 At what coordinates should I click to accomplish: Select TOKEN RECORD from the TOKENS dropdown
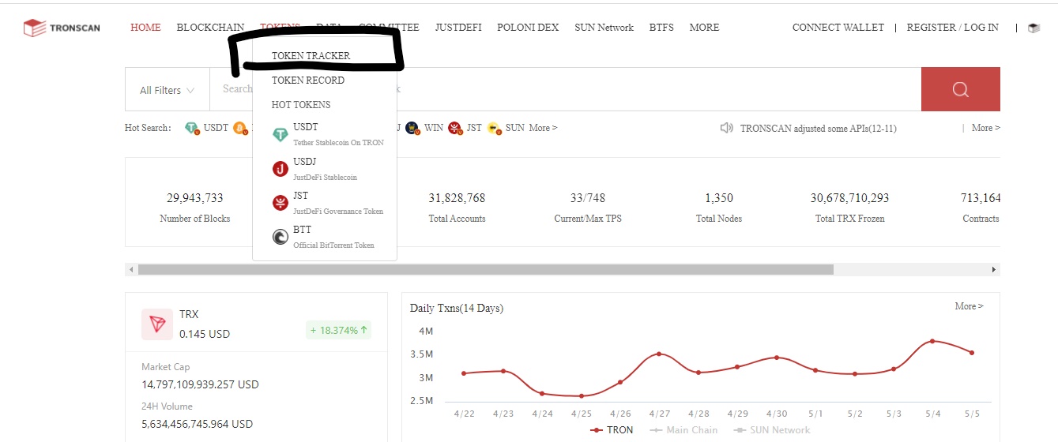(x=308, y=81)
